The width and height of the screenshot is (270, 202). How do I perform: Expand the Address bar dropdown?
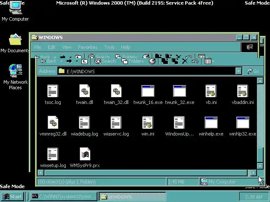pos(239,71)
